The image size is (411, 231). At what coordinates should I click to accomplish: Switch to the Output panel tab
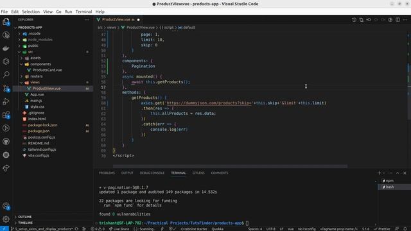pyautogui.click(x=127, y=173)
